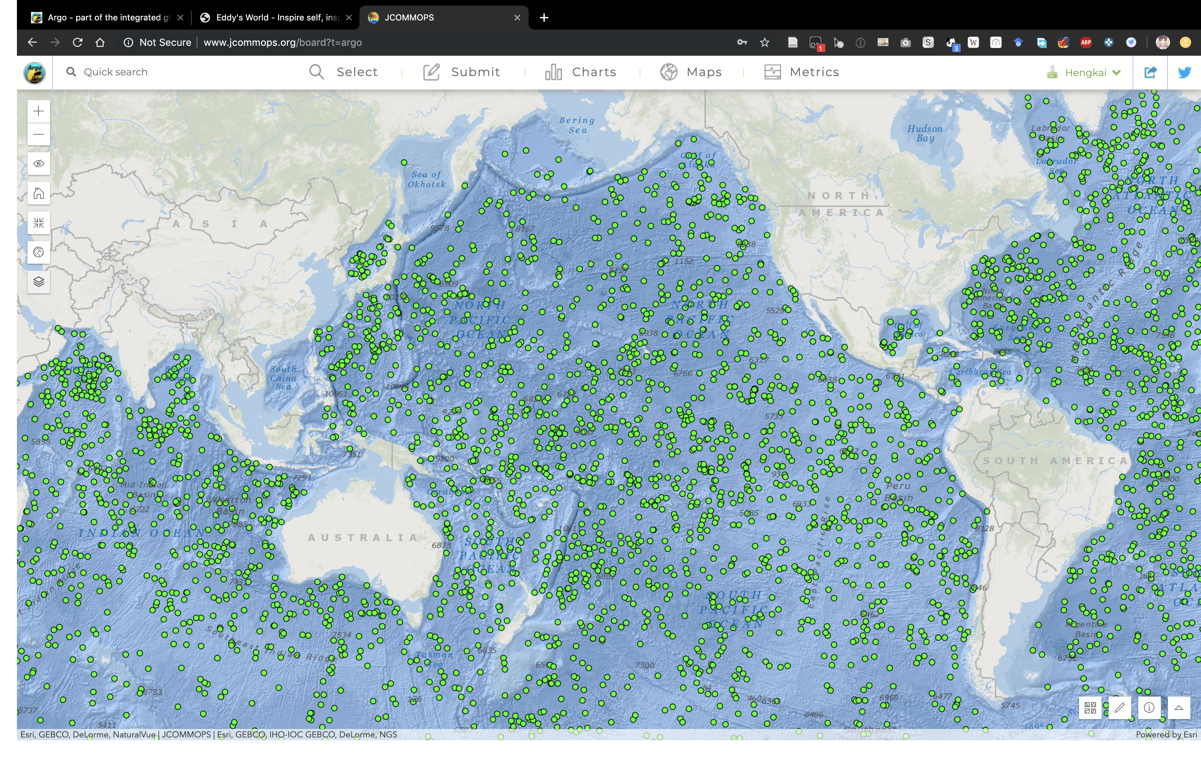Screen dimensions: 1201x760
Task: Click the address bar URL
Action: [x=283, y=42]
